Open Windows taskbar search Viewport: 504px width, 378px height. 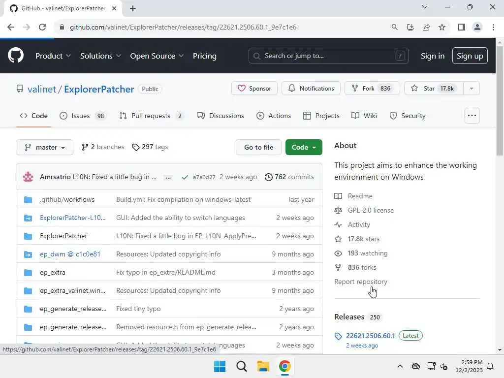[x=241, y=366]
